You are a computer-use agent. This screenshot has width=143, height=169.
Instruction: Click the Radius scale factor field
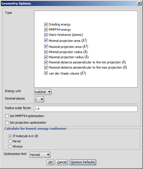click(x=86, y=109)
